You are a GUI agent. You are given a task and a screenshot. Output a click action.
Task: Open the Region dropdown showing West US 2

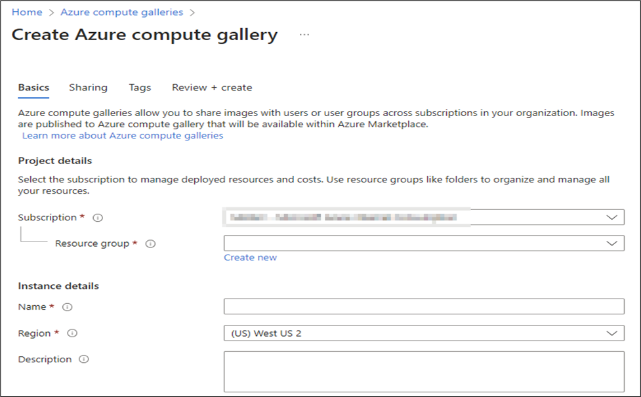pyautogui.click(x=424, y=333)
